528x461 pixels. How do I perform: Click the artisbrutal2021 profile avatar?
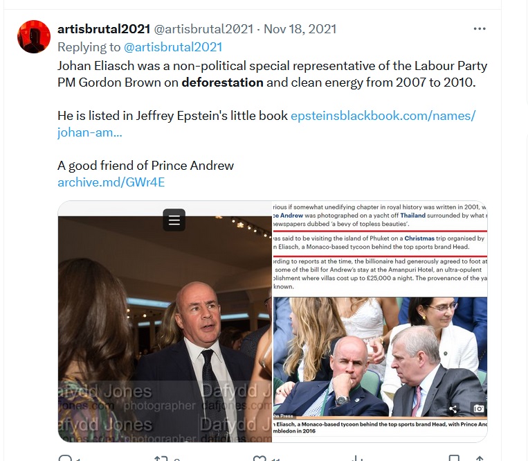point(34,37)
